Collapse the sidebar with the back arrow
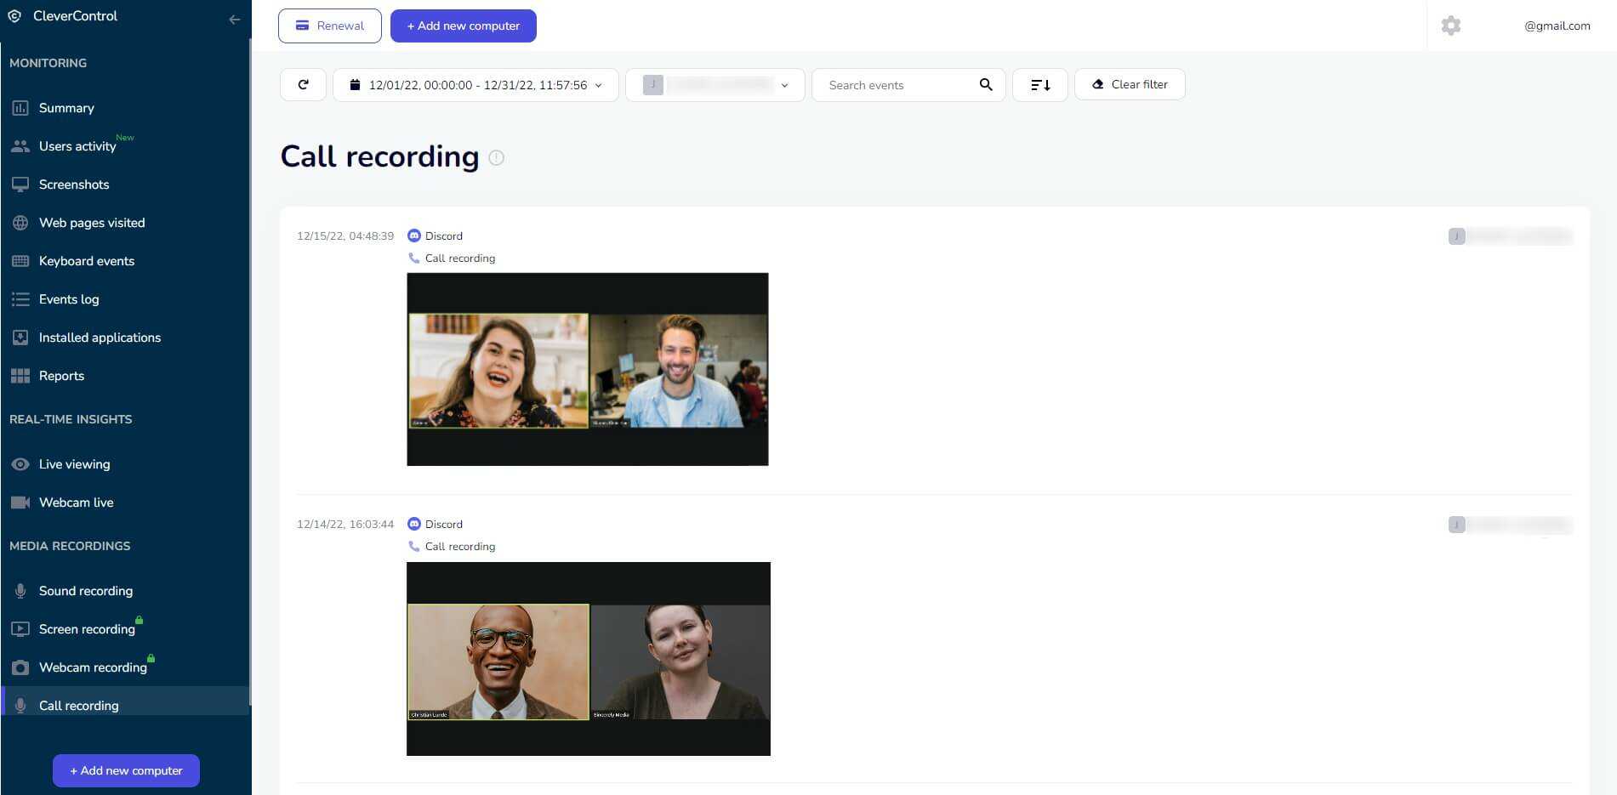Image resolution: width=1617 pixels, height=795 pixels. point(235,20)
